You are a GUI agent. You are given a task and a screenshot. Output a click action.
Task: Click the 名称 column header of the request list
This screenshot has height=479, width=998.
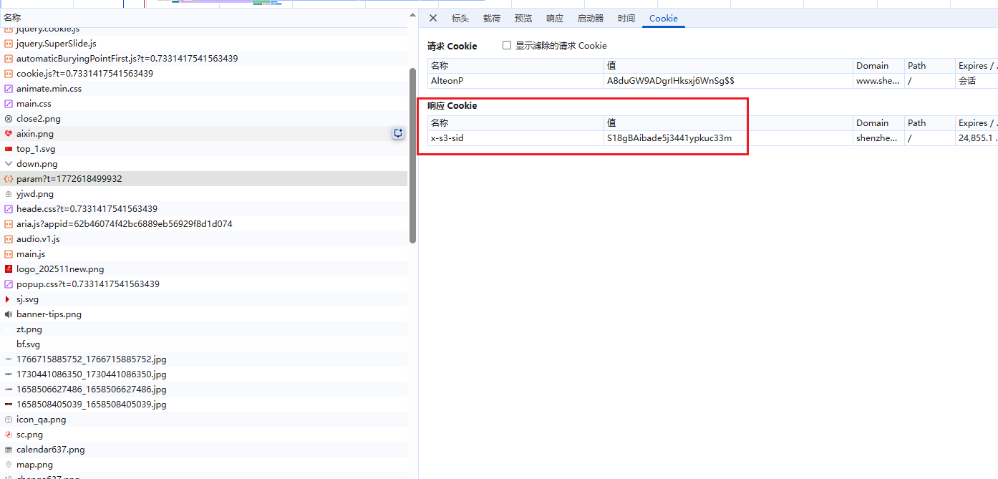[203, 17]
